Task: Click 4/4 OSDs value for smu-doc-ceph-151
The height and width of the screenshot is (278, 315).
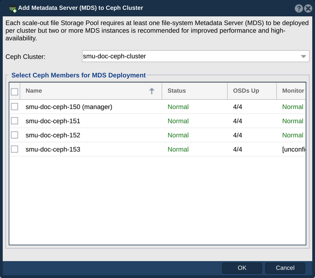Action: coord(237,121)
